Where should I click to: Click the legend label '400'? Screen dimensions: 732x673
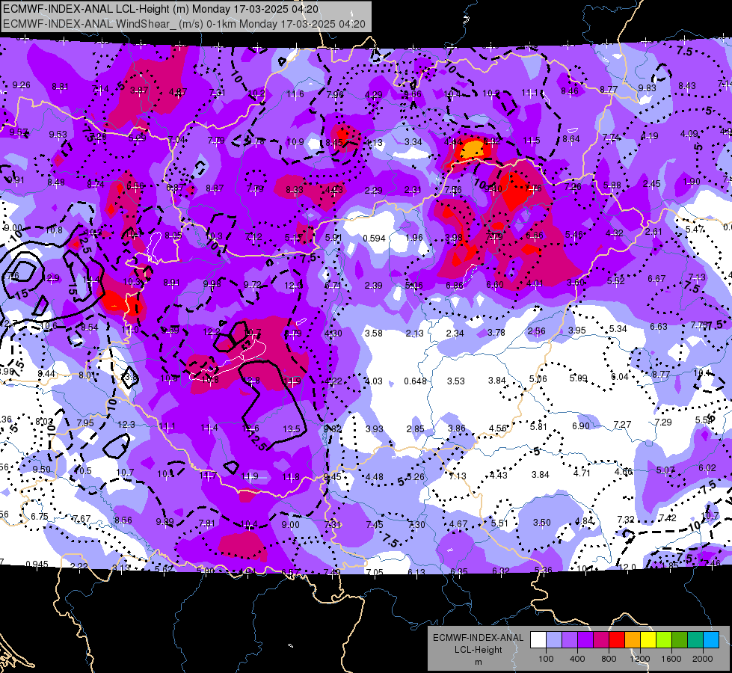577,659
